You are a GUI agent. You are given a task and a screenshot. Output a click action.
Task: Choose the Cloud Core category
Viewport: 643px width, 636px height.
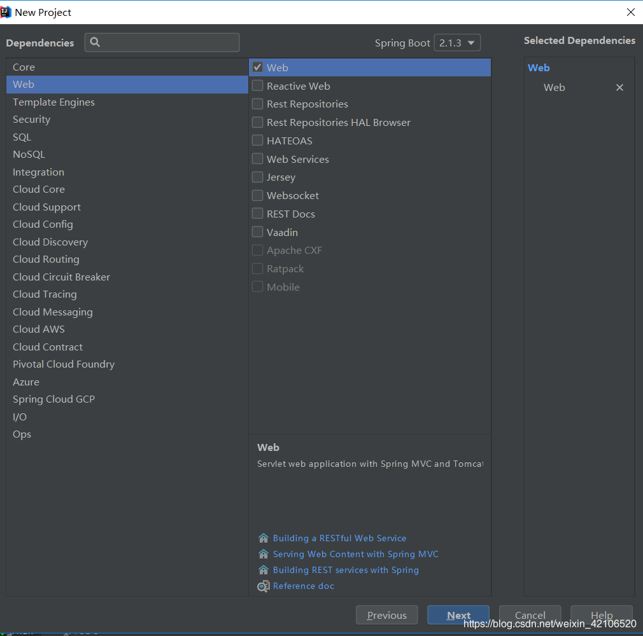(127, 190)
